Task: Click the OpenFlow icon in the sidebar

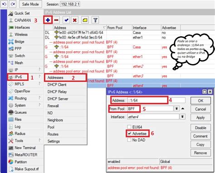Action: pyautogui.click(x=11, y=91)
